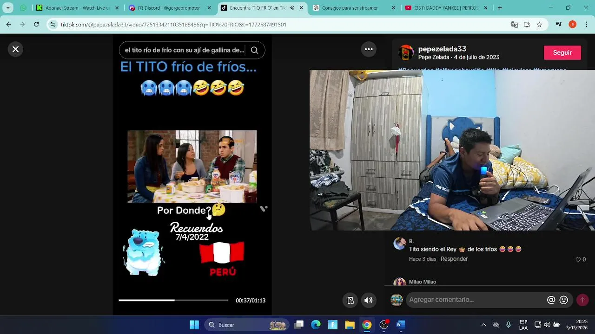Close the Discord tab

[x=209, y=8]
